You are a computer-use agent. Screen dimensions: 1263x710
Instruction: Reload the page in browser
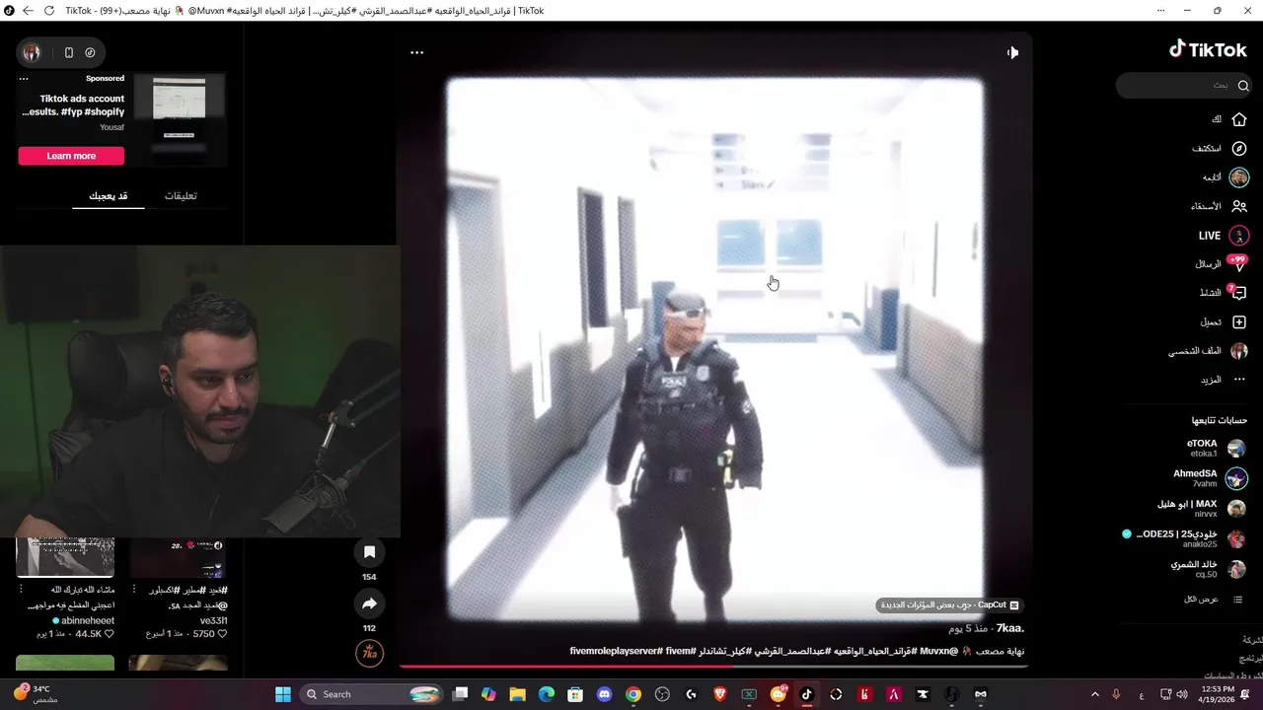[x=48, y=10]
